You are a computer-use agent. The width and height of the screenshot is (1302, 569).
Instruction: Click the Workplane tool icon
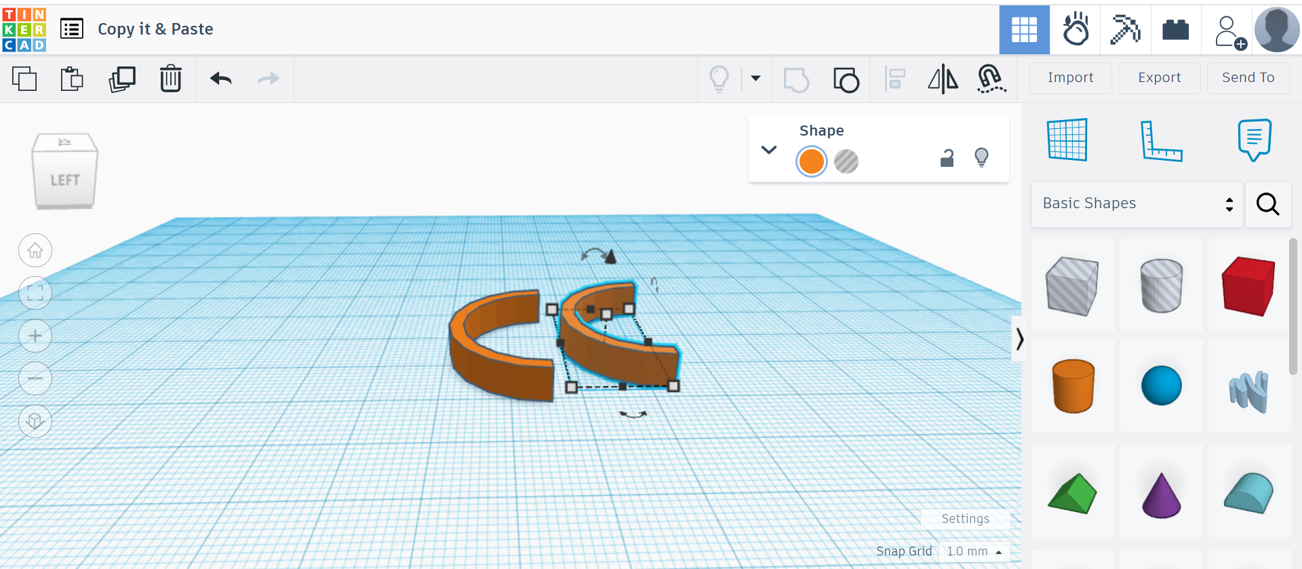1067,140
